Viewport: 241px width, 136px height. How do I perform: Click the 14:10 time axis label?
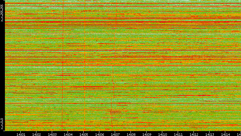point(162,134)
